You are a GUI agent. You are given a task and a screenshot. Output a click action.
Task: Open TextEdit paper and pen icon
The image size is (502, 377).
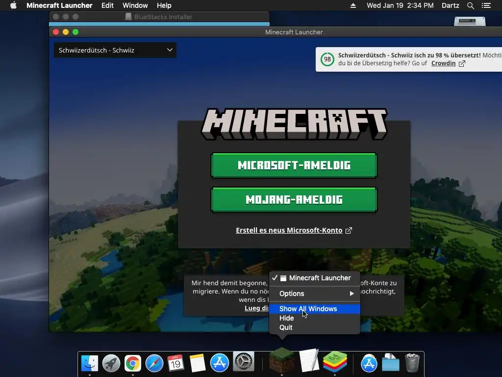coord(309,360)
